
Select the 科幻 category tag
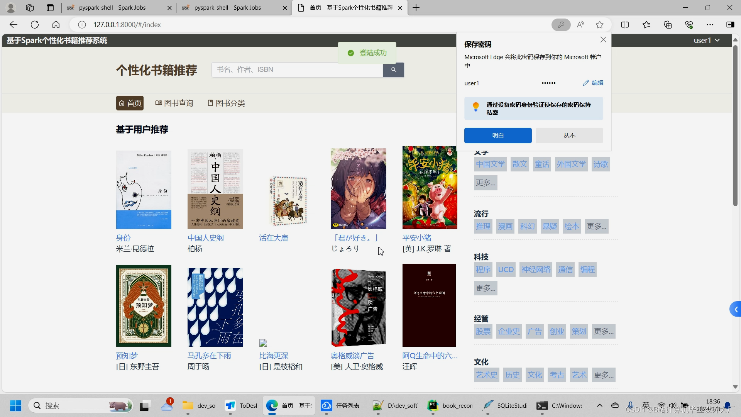[527, 226]
